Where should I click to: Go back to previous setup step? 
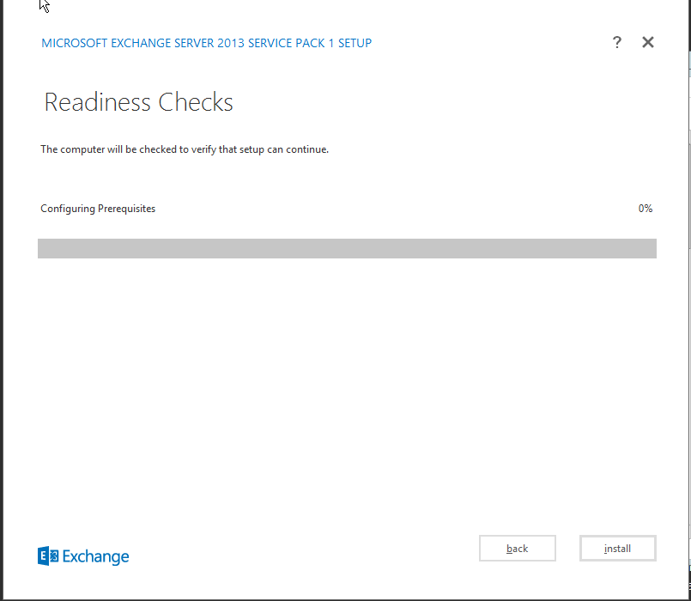518,548
